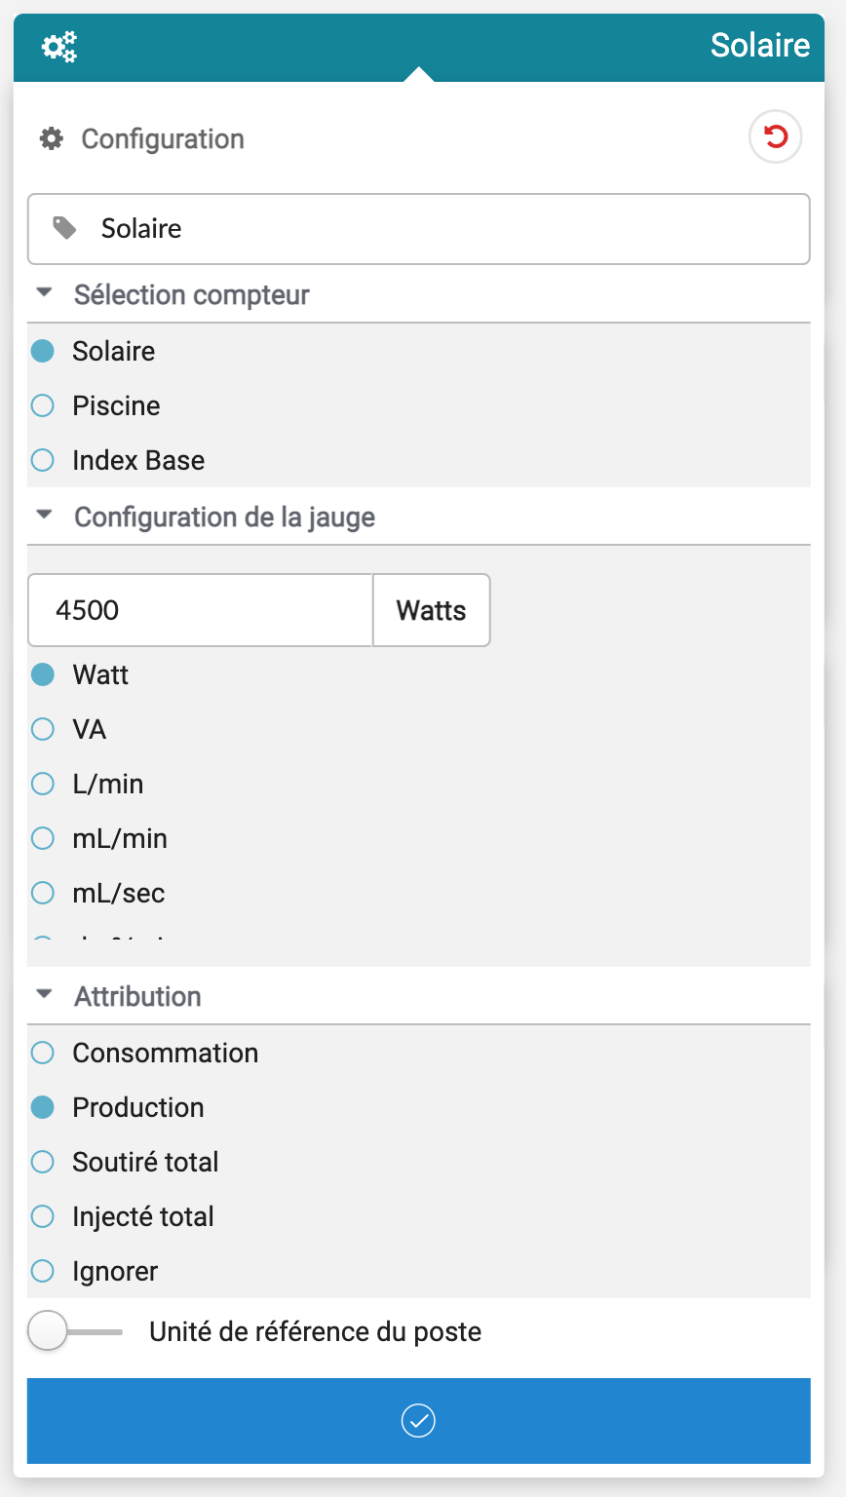Click the 4500 gauge value field
Screen dimensions: 846x1497
pyautogui.click(x=200, y=610)
